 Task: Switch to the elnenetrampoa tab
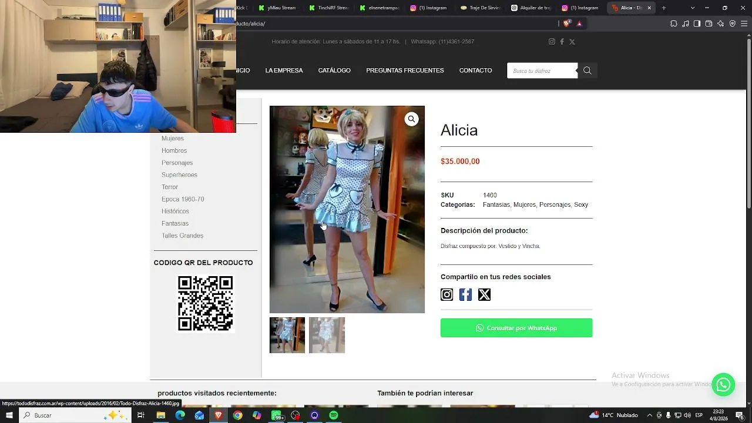(378, 8)
